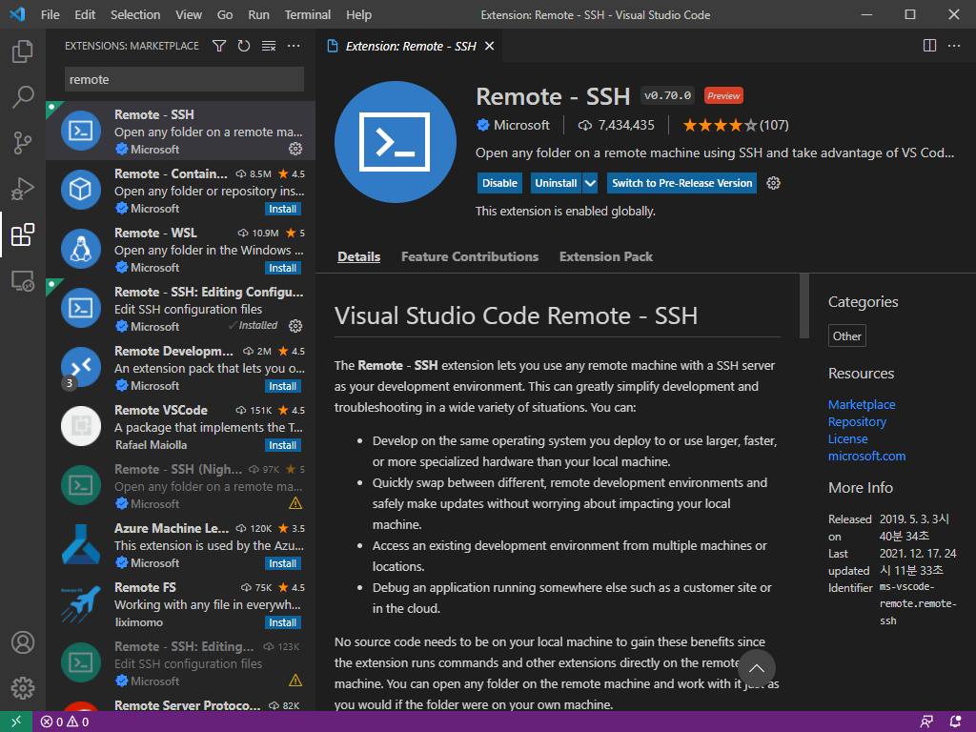Viewport: 976px width, 732px height.
Task: Select Remote - SSH (Nightly) in the list
Action: coord(180,486)
